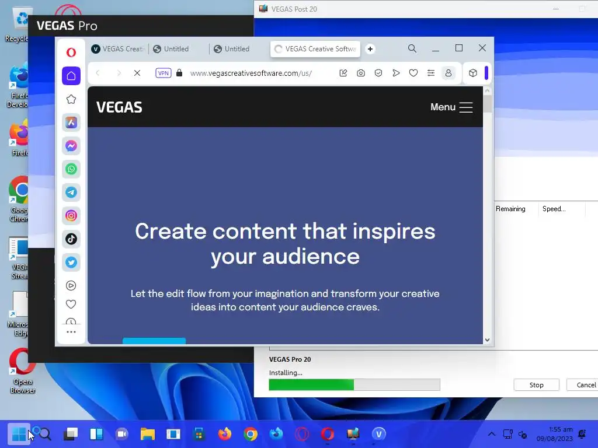Open the Player icon in sidebar

71,285
